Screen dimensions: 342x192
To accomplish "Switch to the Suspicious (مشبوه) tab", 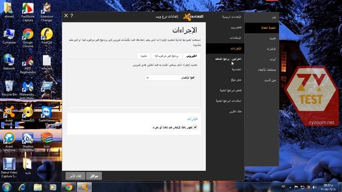I will point(144,56).
